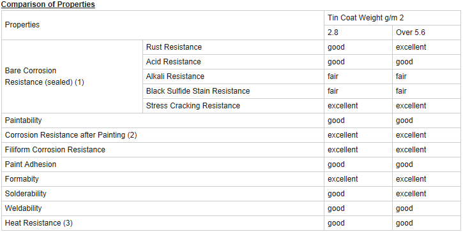
Task: Click the Acid Resistance cell
Action: click(233, 62)
